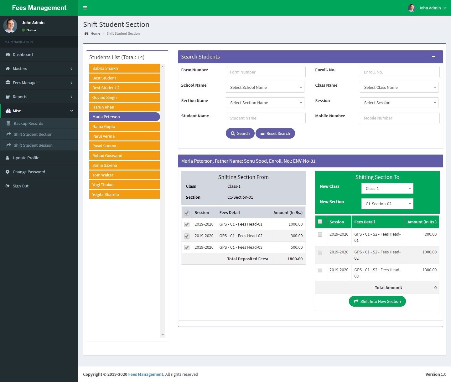Image resolution: width=451 pixels, height=382 pixels.
Task: Open the Select School Name dropdown
Action: coord(265,87)
